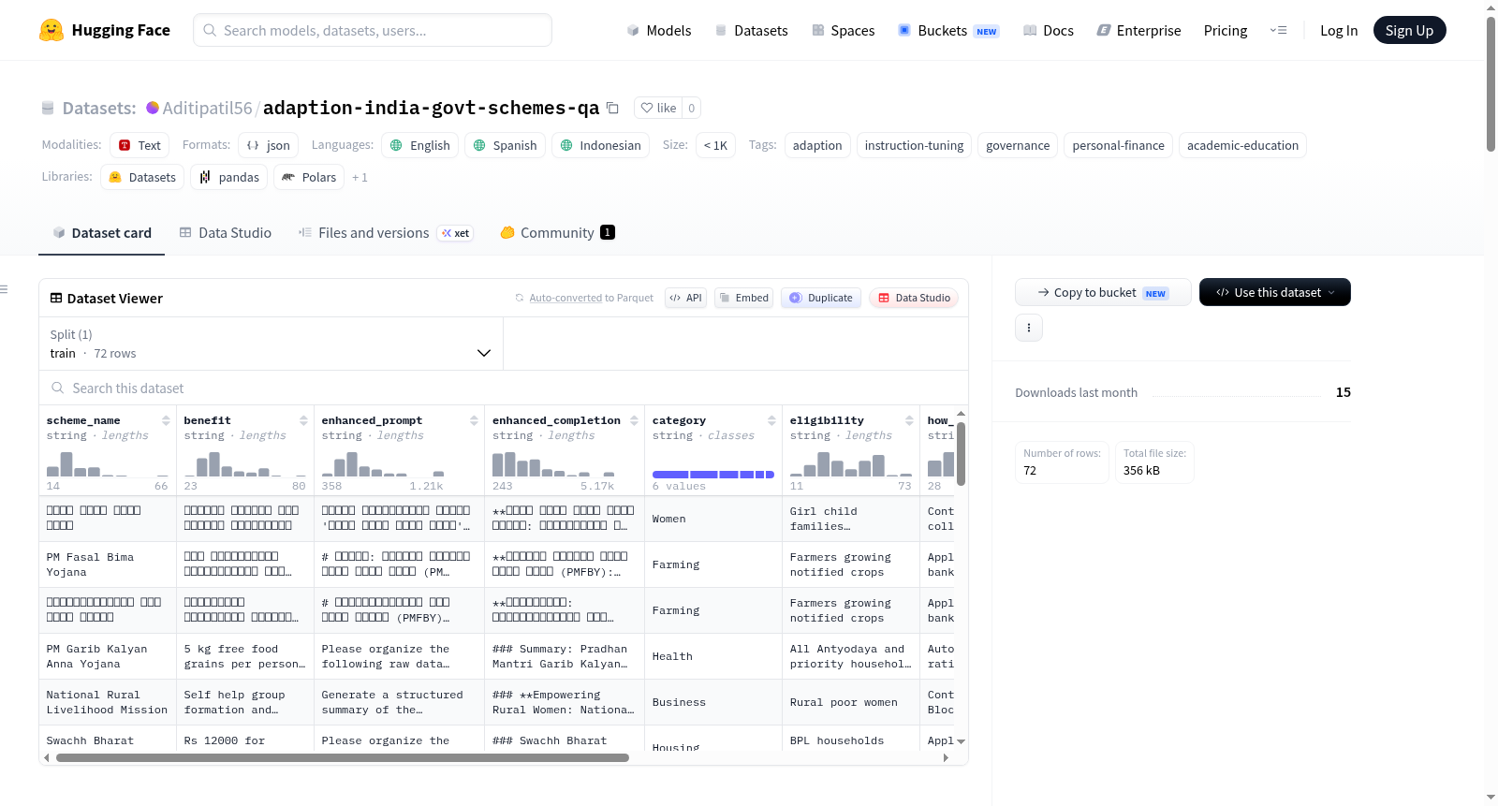Click the personal-finance tag
This screenshot has width=1498, height=806.
[x=1118, y=145]
